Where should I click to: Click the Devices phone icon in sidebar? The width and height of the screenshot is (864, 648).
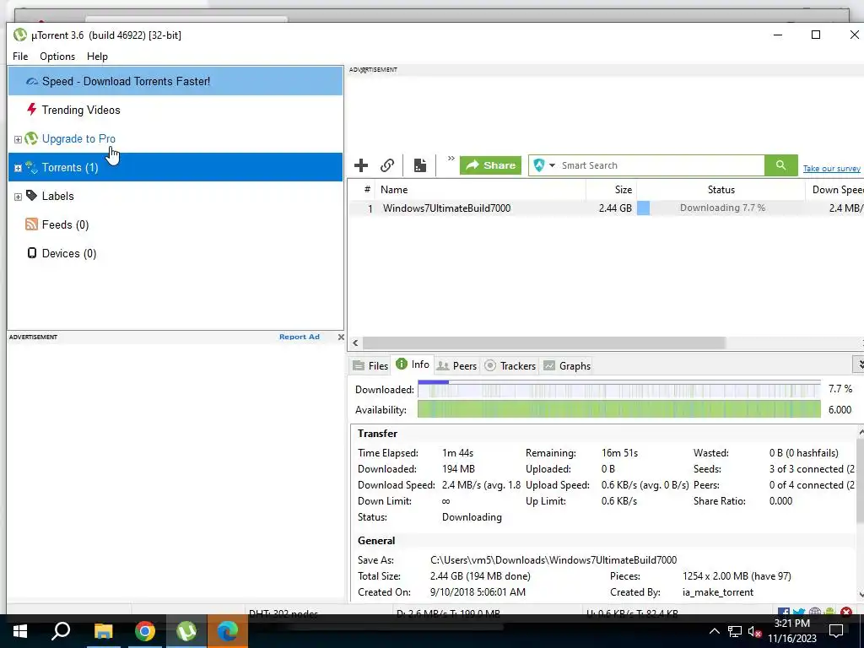[32, 253]
